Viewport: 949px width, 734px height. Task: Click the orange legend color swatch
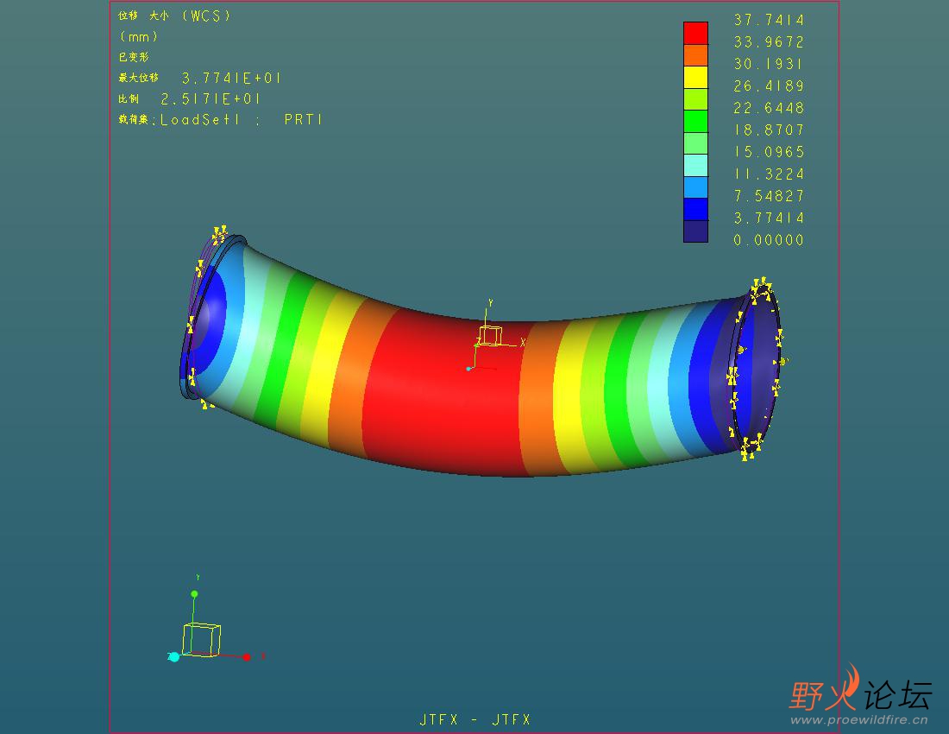[695, 55]
